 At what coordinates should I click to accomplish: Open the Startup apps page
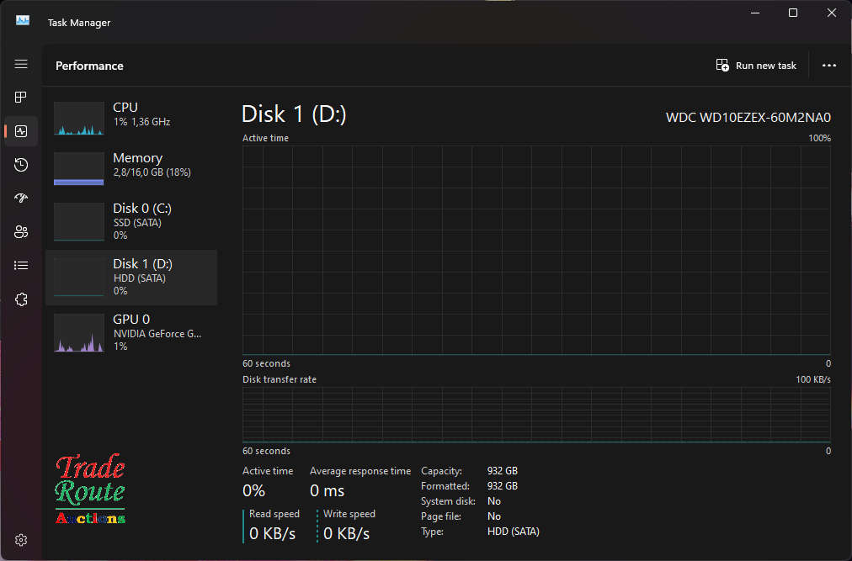tap(21, 198)
